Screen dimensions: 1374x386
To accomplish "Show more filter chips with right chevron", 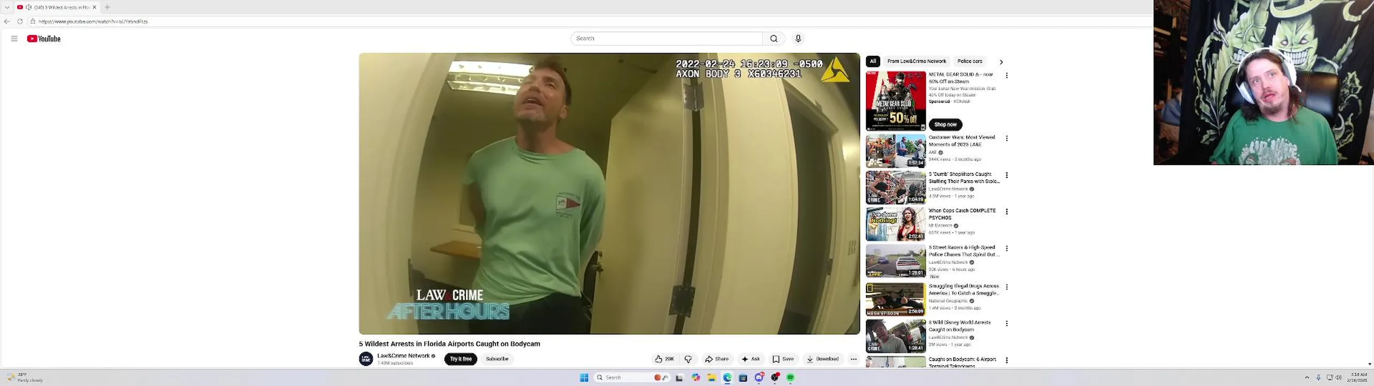I will (x=1001, y=62).
